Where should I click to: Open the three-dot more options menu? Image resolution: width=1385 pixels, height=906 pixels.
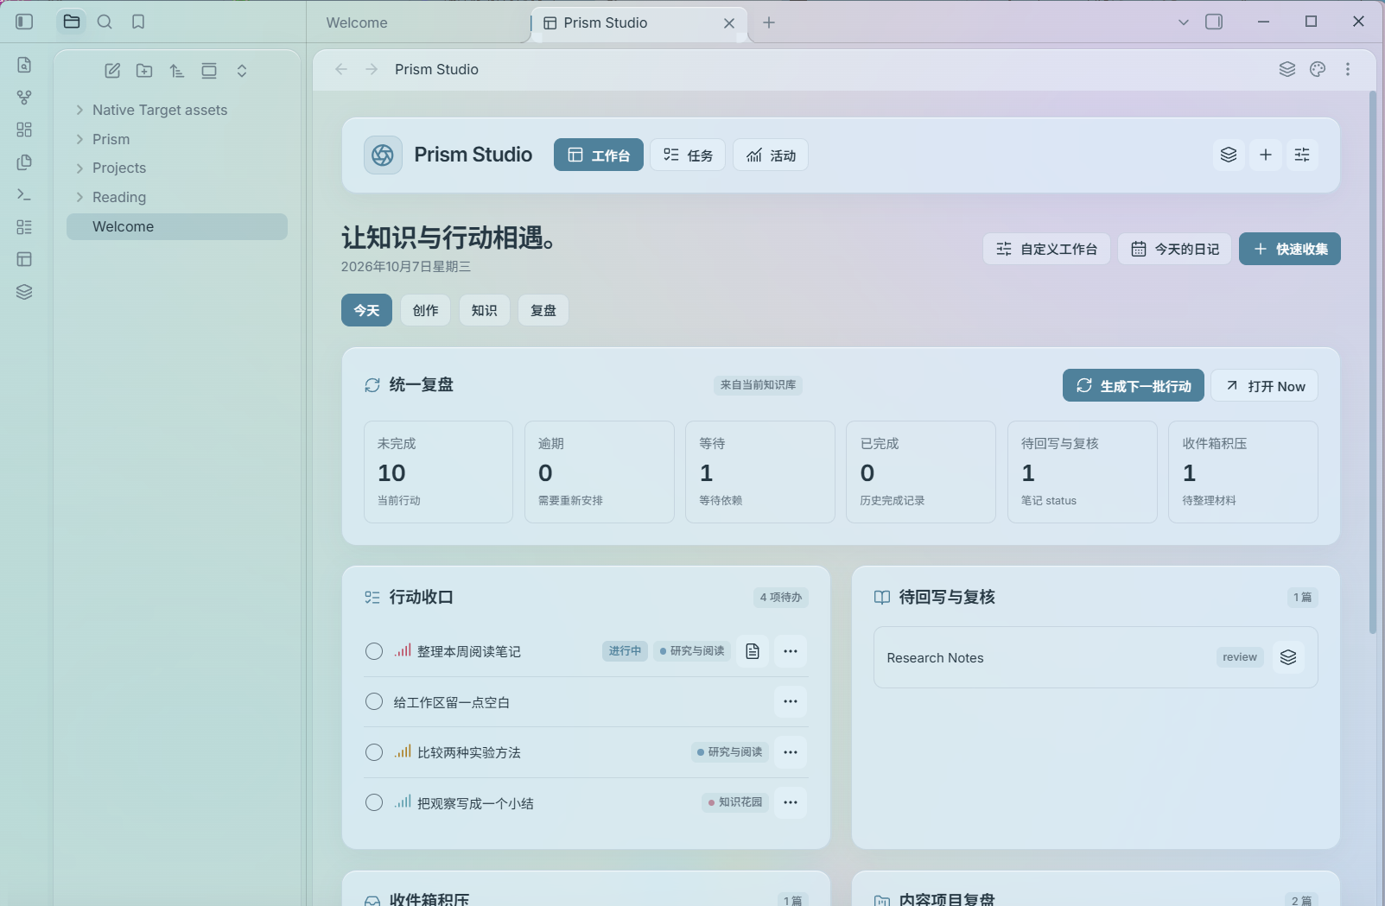[1348, 69]
